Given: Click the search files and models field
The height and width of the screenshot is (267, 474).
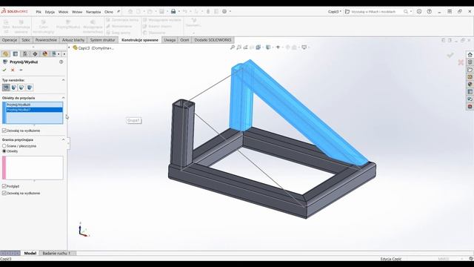Looking at the screenshot, I should (373, 12).
